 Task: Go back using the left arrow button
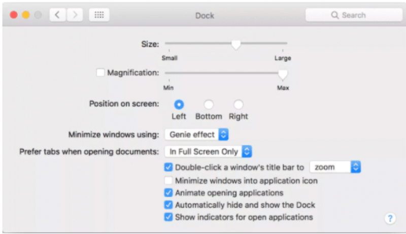click(x=57, y=15)
